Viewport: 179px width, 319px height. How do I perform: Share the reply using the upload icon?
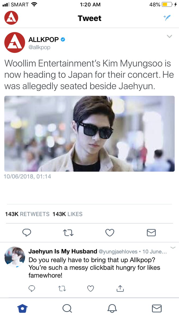pos(120,288)
